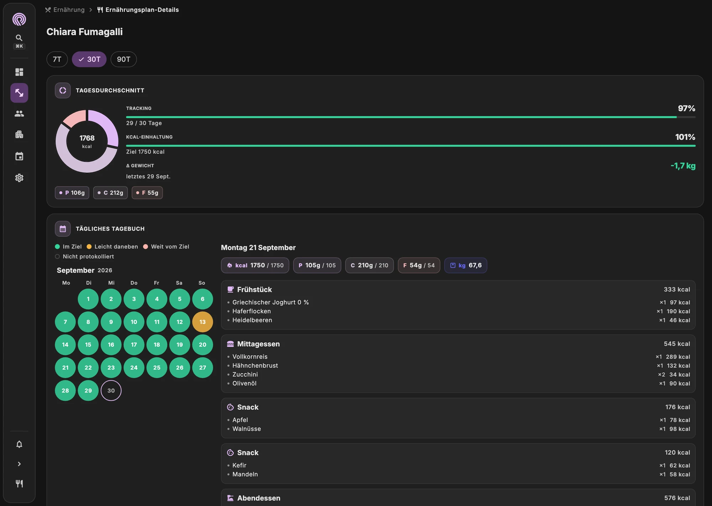Click Ernährungsplan-Details breadcrumb
Image resolution: width=712 pixels, height=506 pixels.
tap(138, 10)
